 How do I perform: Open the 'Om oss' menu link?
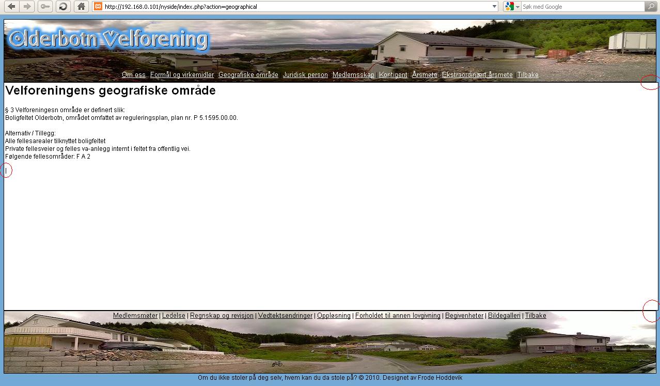[134, 75]
